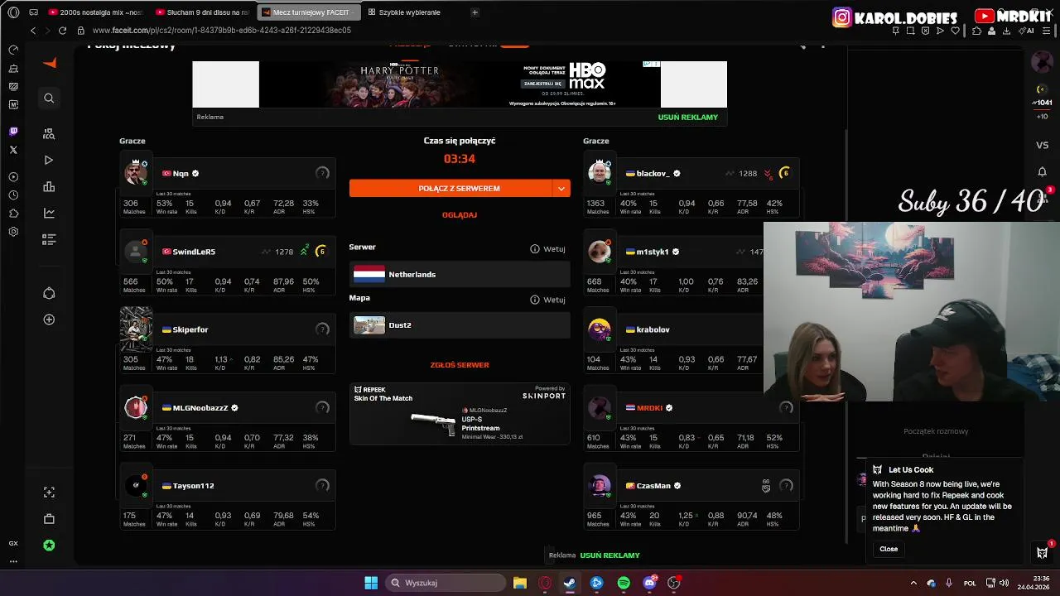Click the Wyszukaj taskbar search box
1060x596 pixels.
pos(446,583)
